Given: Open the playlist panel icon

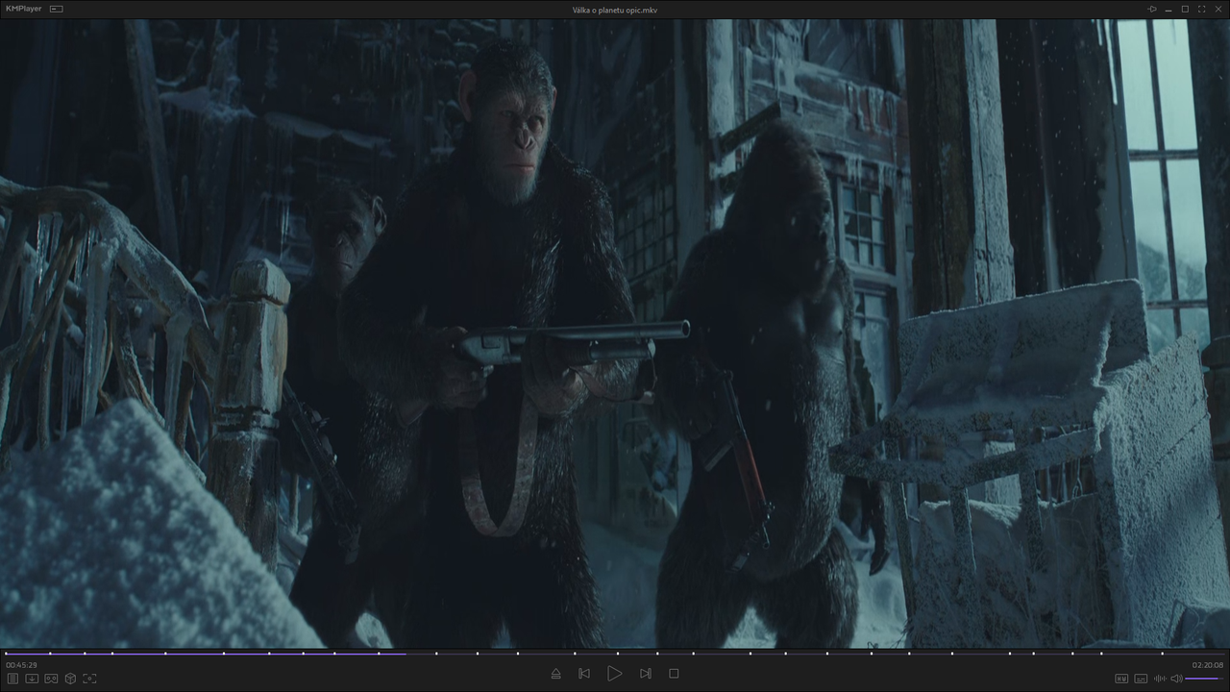Looking at the screenshot, I should pos(13,679).
